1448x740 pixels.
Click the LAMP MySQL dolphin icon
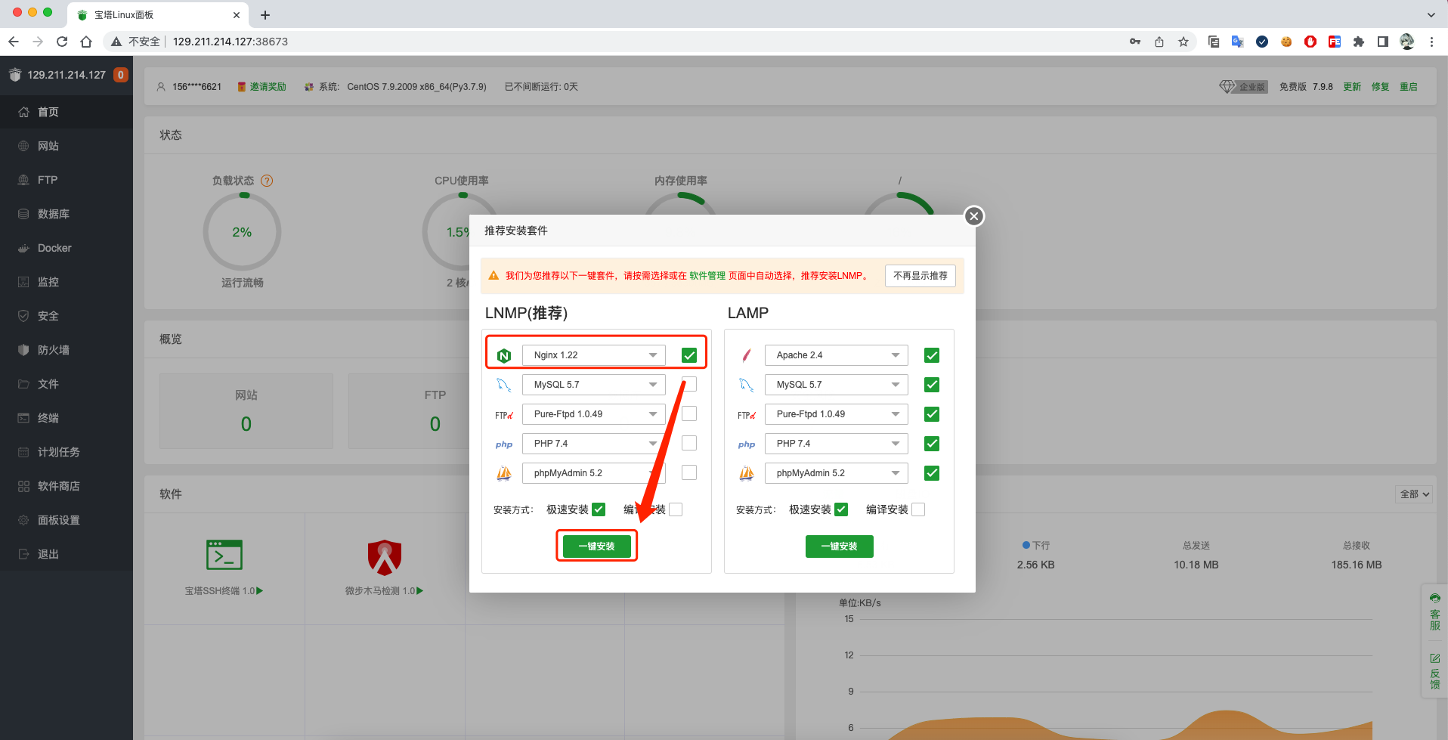747,385
